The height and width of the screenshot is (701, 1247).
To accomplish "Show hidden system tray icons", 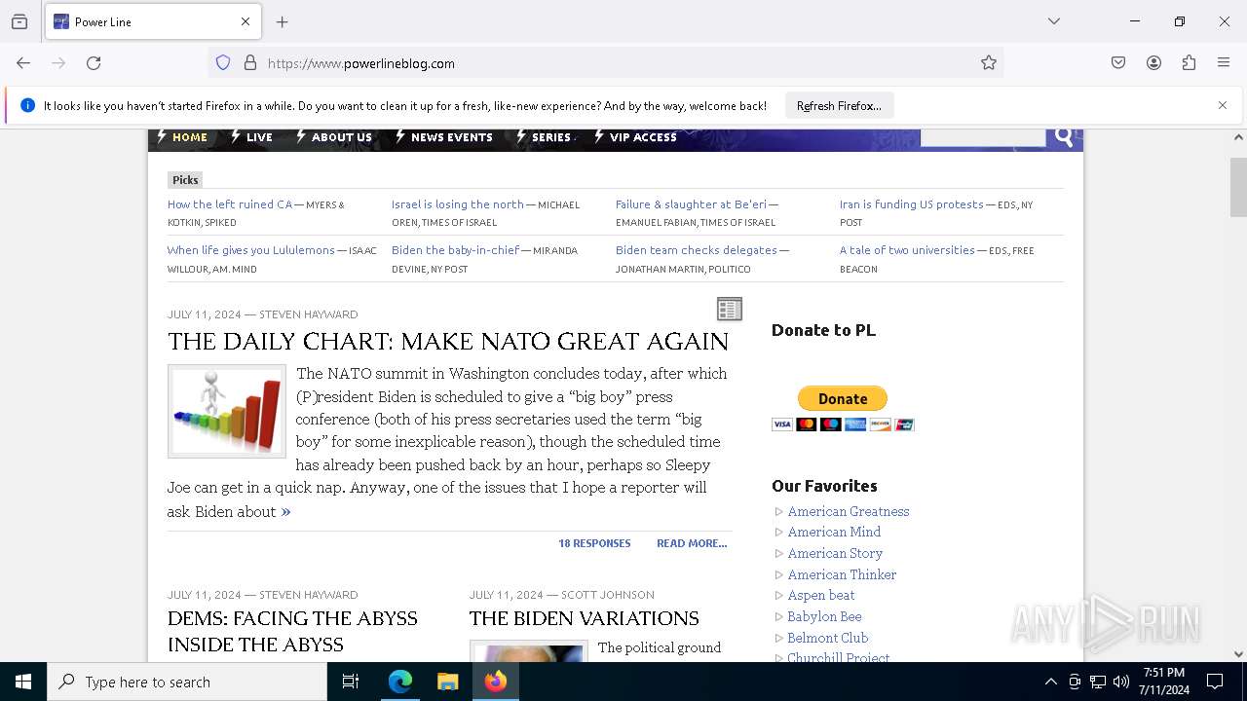I will 1050,682.
